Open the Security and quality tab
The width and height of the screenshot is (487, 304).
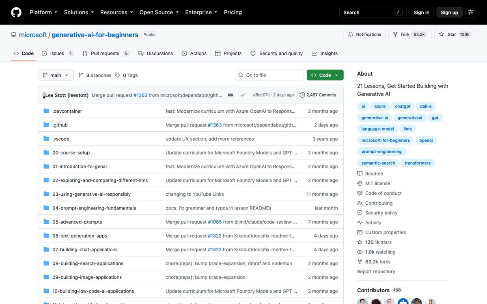(x=277, y=54)
